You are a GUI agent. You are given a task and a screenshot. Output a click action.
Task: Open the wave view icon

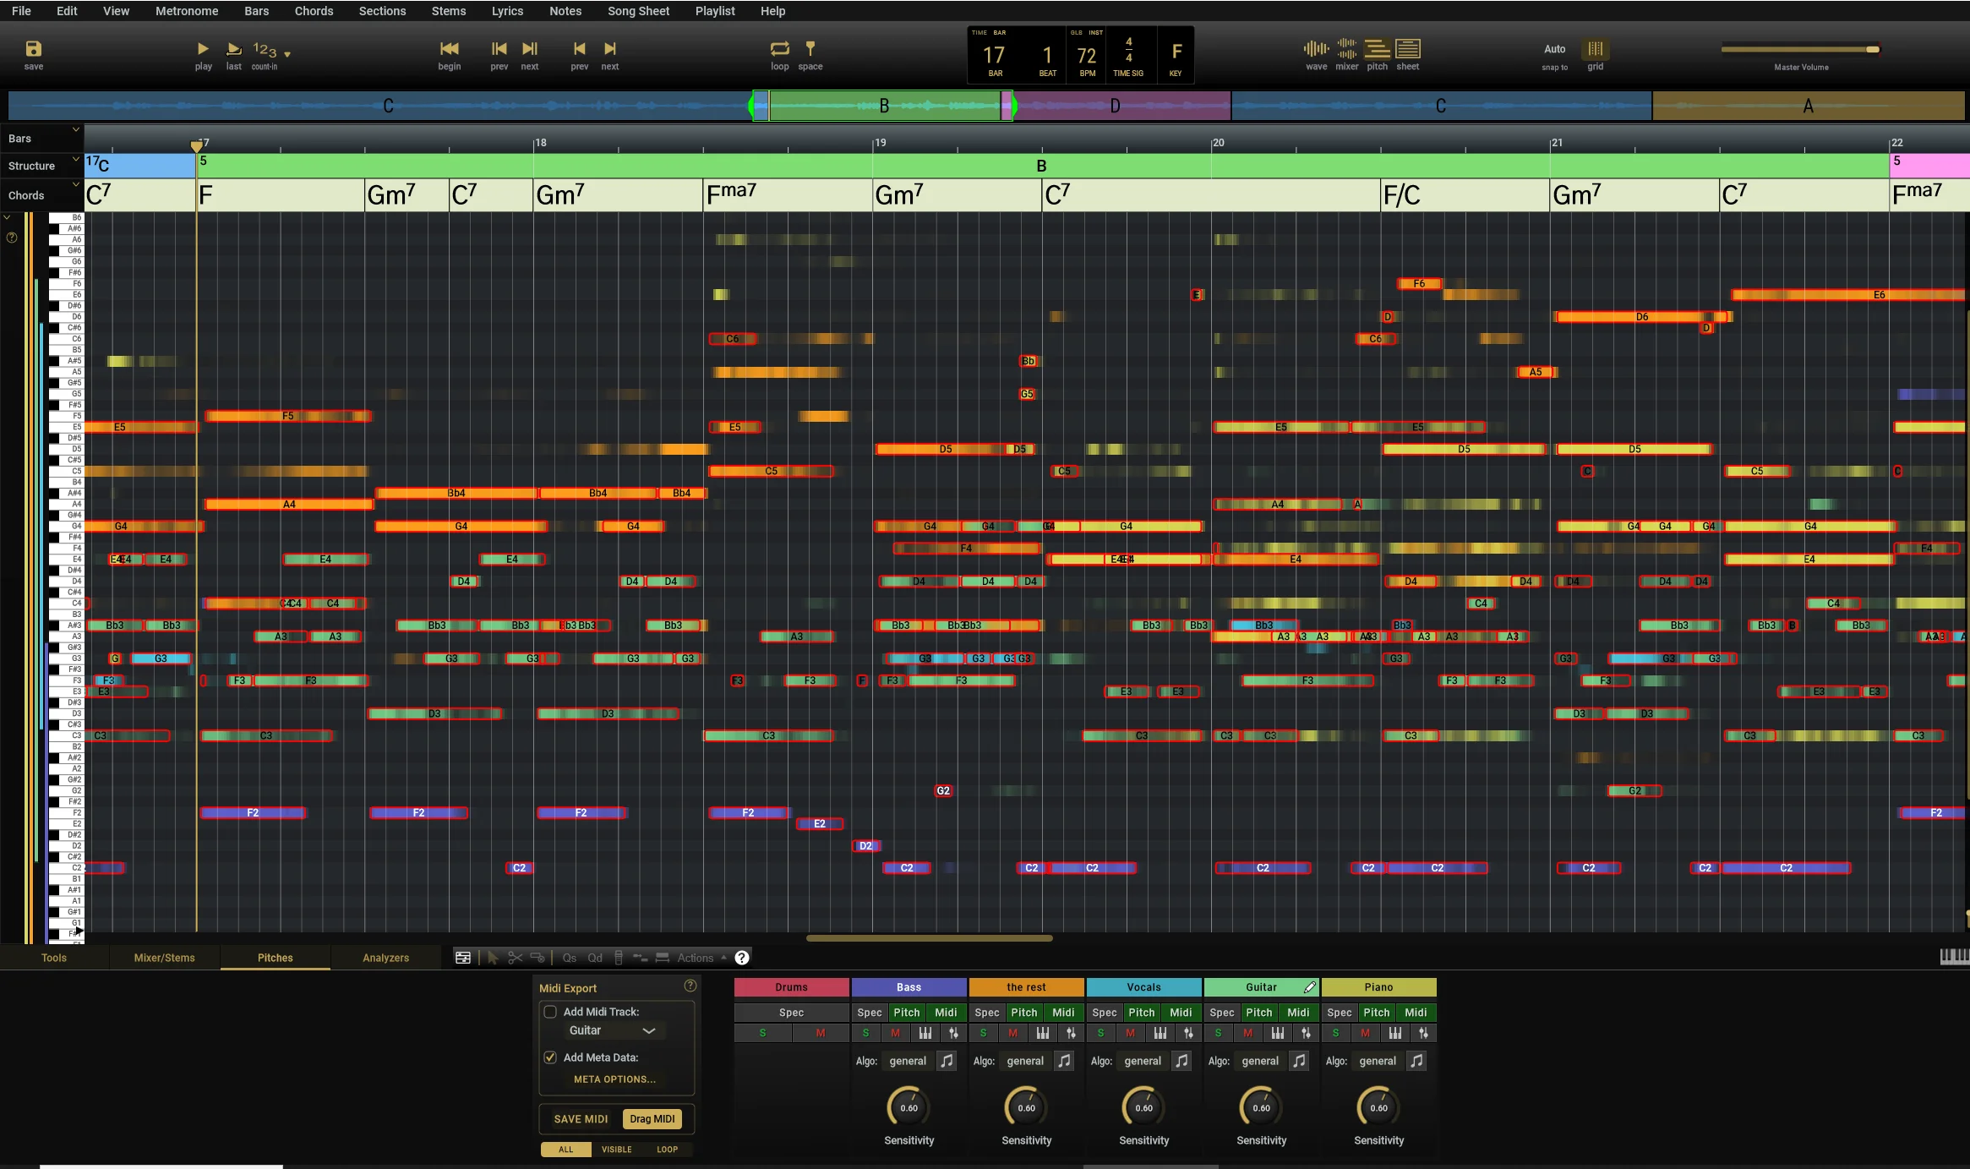coord(1316,49)
